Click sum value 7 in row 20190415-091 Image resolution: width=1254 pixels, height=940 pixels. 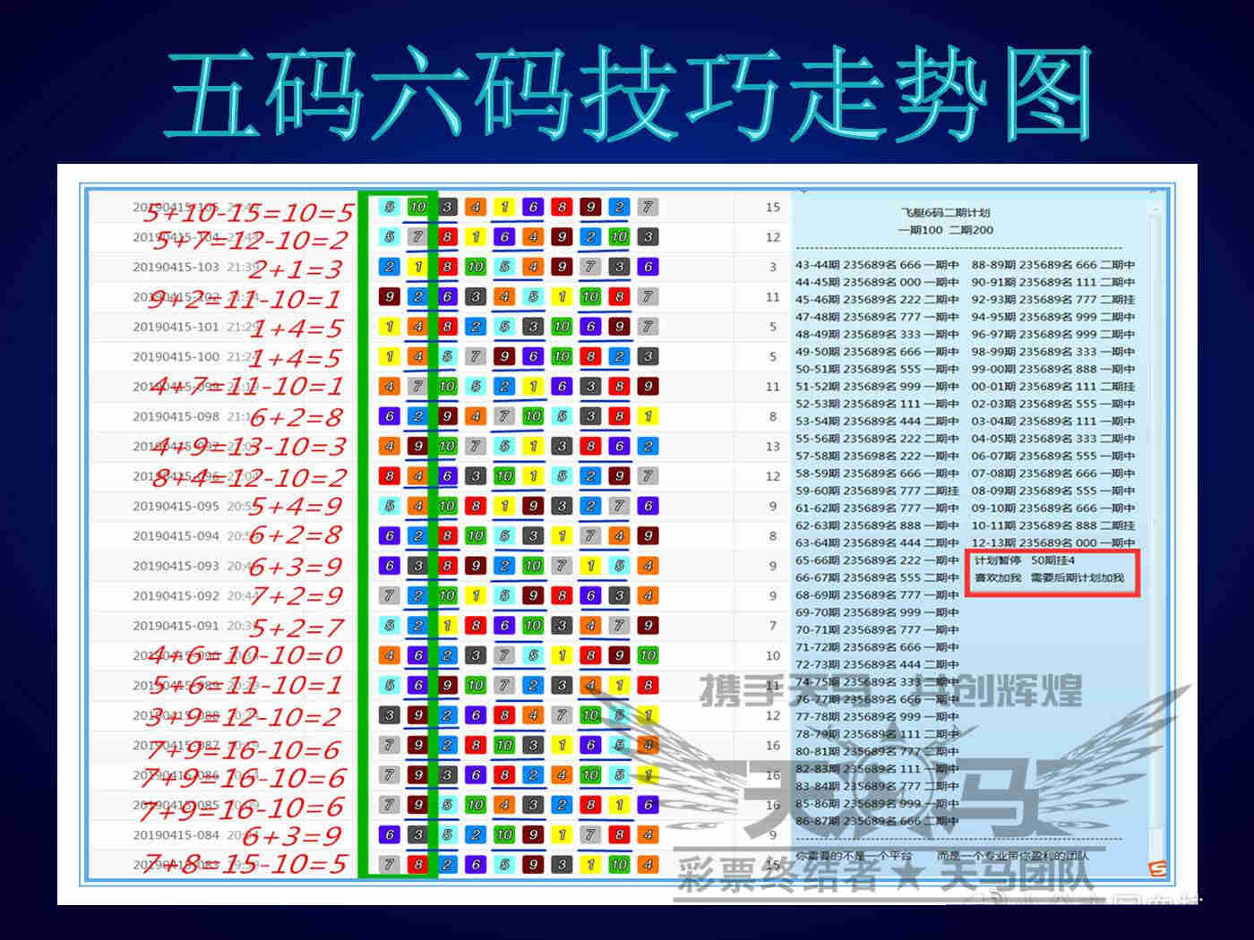(x=772, y=626)
